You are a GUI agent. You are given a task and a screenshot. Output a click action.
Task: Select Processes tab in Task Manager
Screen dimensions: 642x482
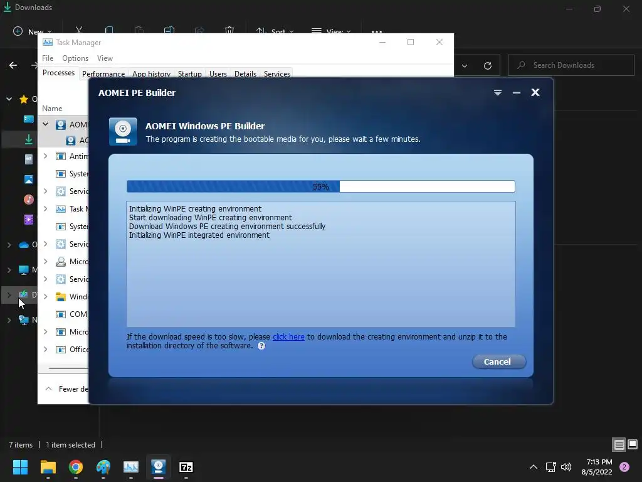[x=58, y=73]
